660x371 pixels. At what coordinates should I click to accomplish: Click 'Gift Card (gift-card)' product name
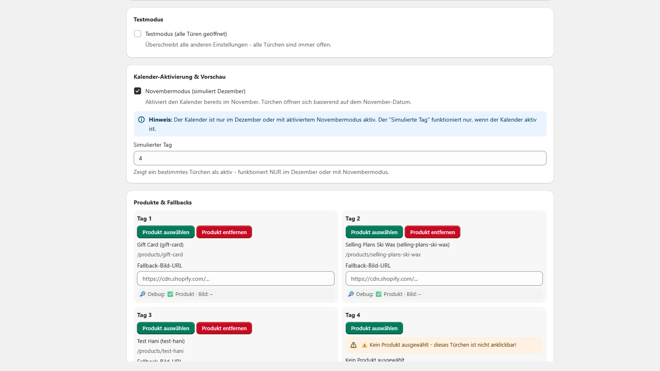(160, 245)
